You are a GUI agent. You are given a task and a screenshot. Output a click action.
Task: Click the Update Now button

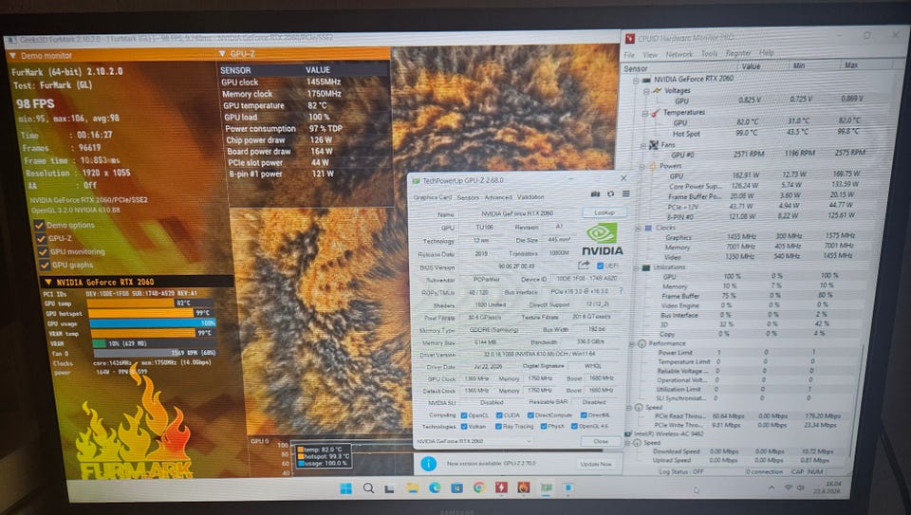(x=596, y=464)
